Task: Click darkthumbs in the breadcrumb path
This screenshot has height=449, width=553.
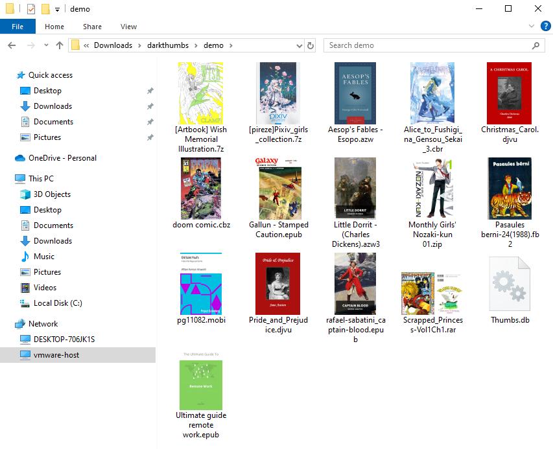Action: 168,45
